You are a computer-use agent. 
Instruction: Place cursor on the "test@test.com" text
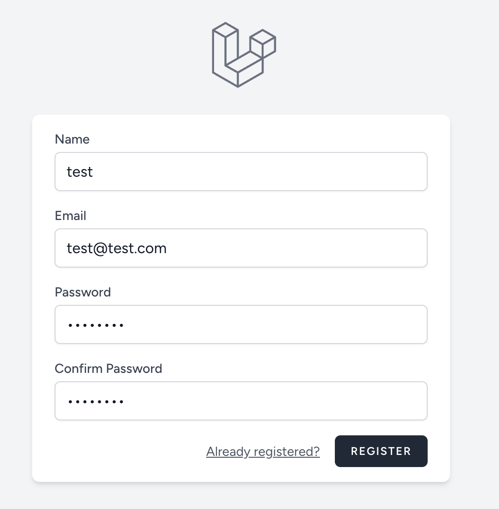click(x=117, y=248)
